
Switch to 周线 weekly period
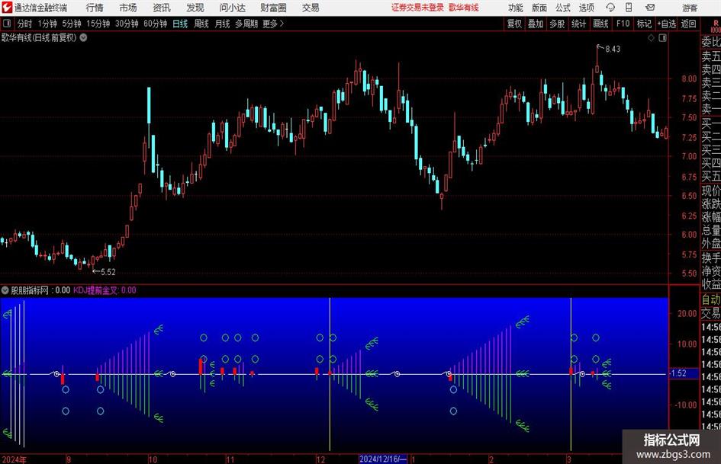201,24
